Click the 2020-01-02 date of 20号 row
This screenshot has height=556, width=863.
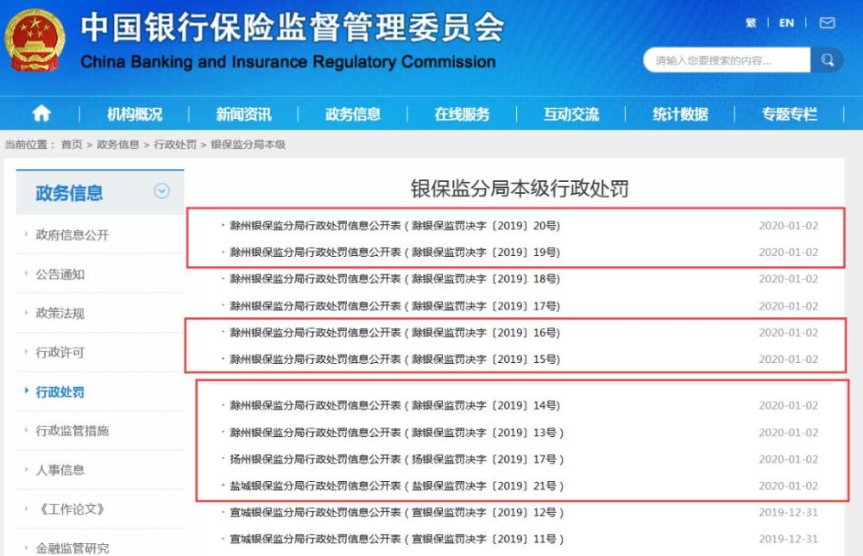[x=788, y=226]
